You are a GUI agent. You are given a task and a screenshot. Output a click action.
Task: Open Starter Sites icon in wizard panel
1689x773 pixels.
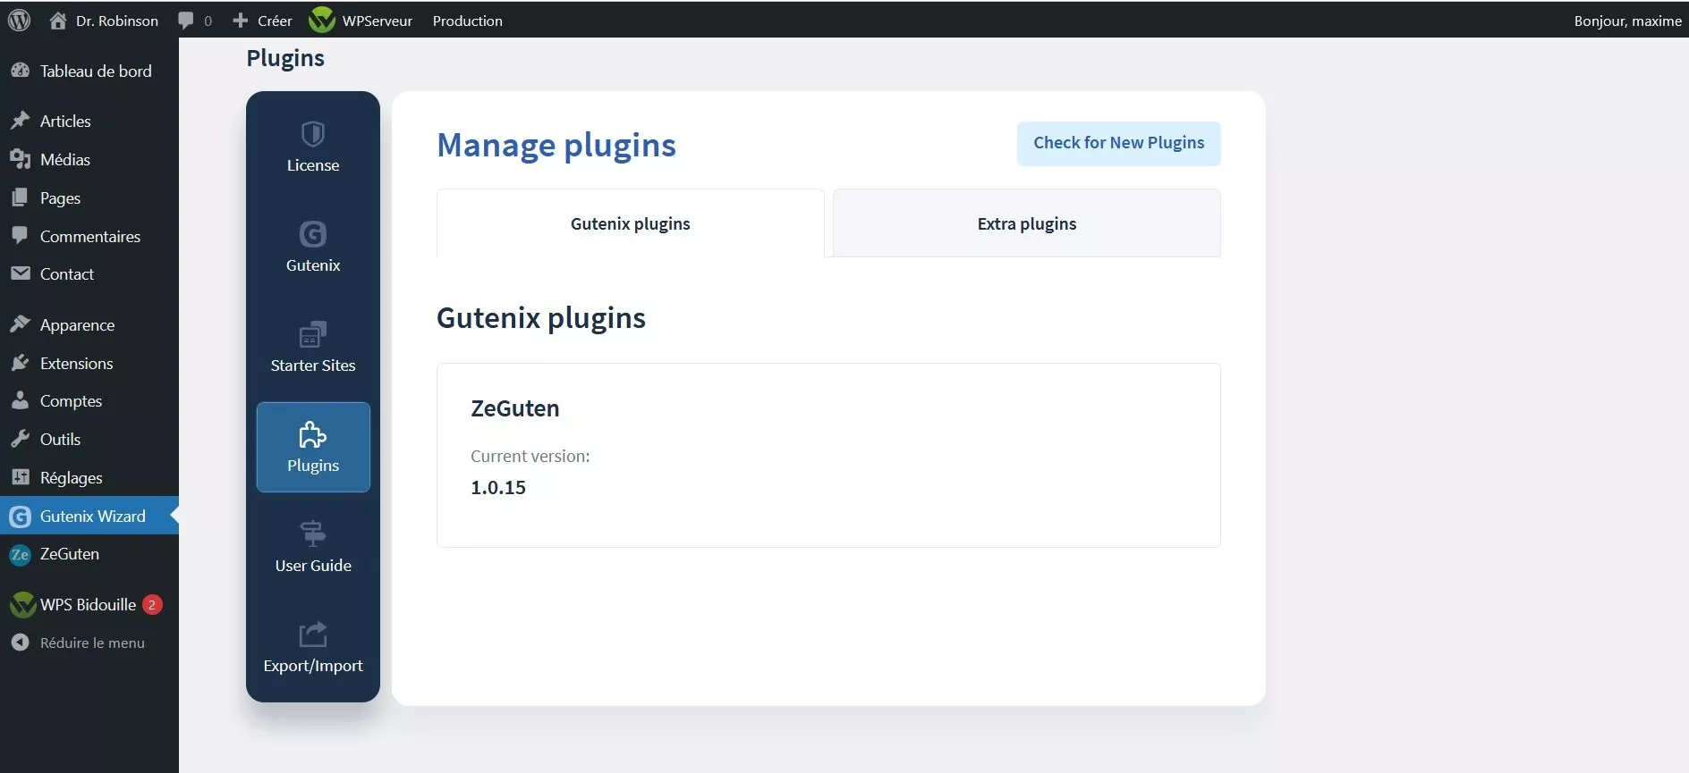pyautogui.click(x=313, y=334)
